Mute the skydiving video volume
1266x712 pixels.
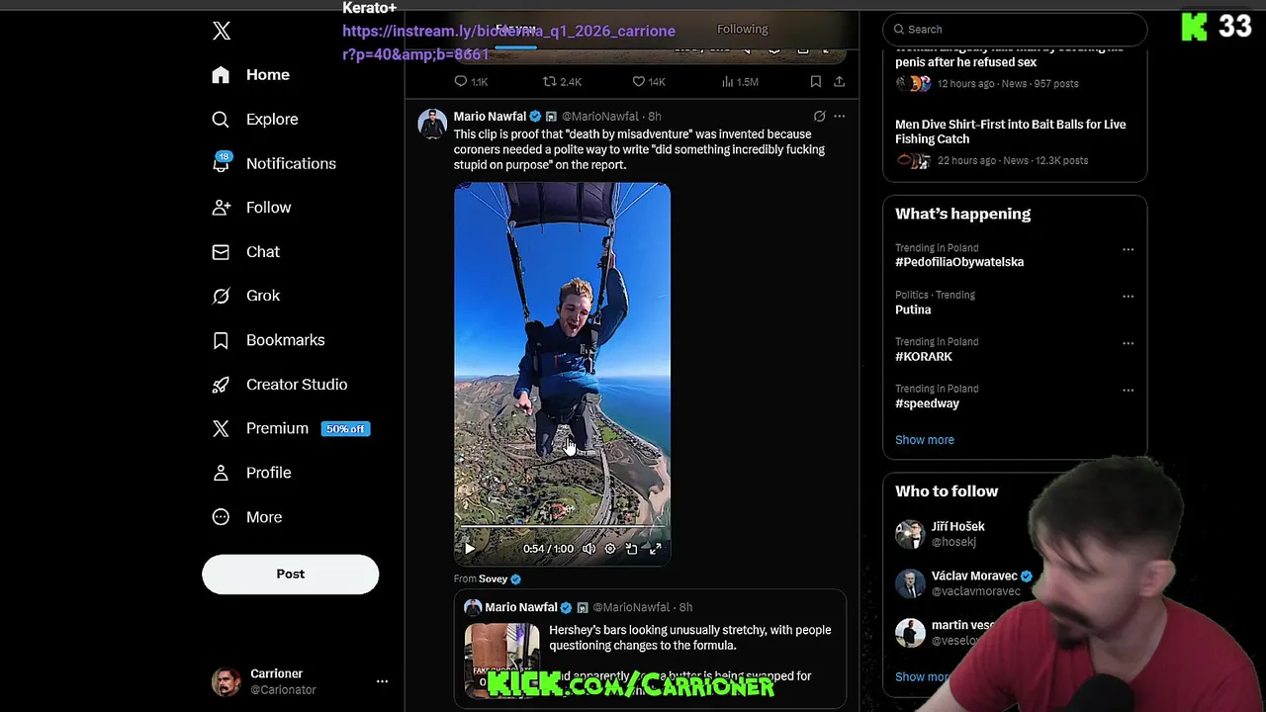tap(588, 549)
